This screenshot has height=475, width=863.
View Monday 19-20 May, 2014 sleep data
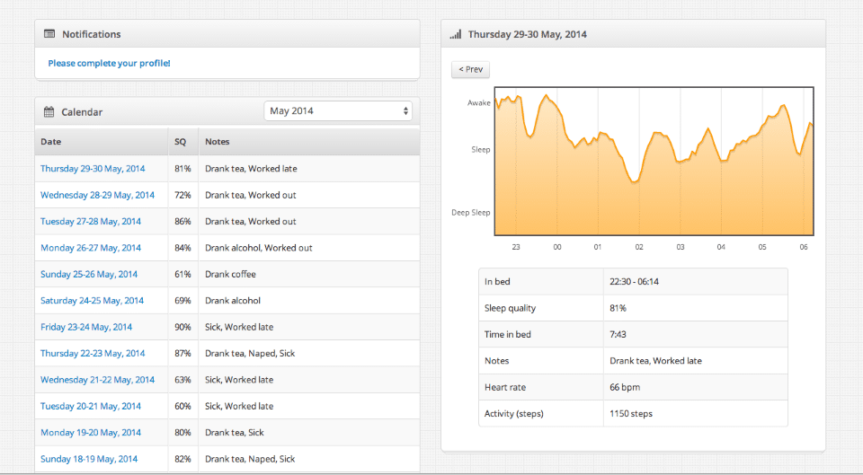point(91,433)
